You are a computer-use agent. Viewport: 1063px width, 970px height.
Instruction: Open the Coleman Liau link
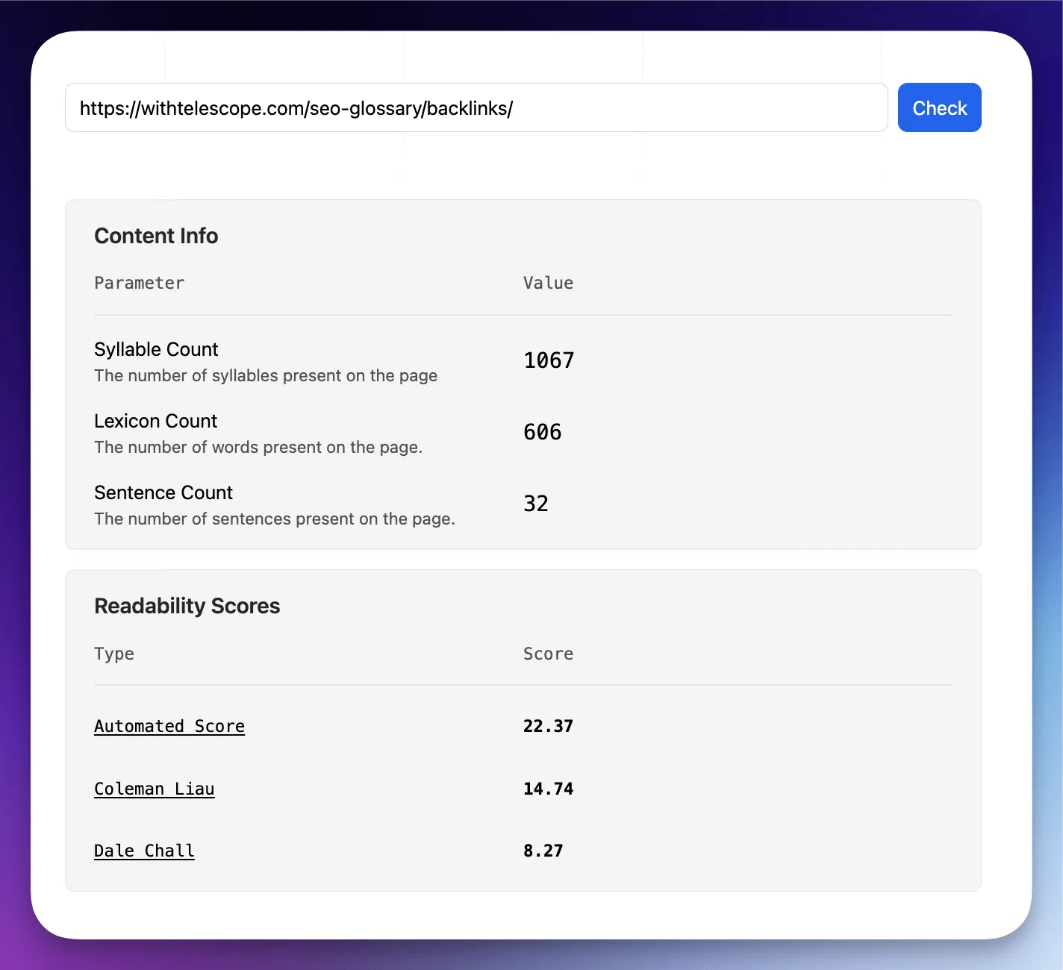[x=154, y=788]
